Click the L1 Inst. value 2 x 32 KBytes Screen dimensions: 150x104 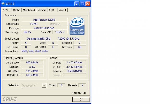[x=74, y=67]
